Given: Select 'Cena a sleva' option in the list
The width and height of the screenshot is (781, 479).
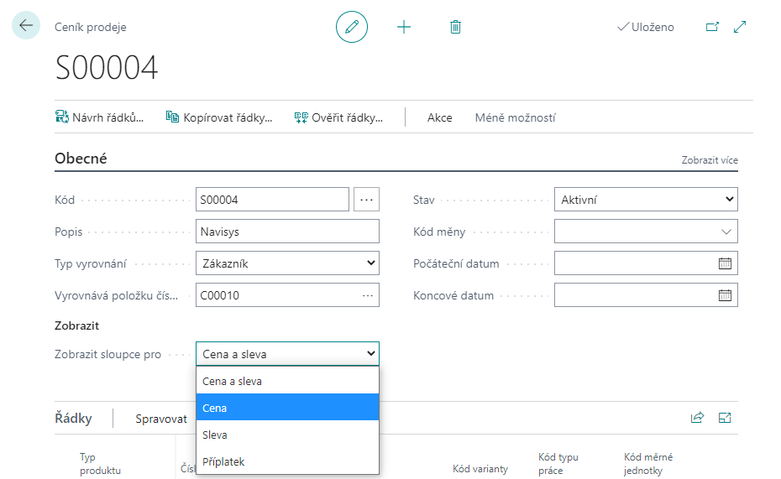Looking at the screenshot, I should [287, 381].
